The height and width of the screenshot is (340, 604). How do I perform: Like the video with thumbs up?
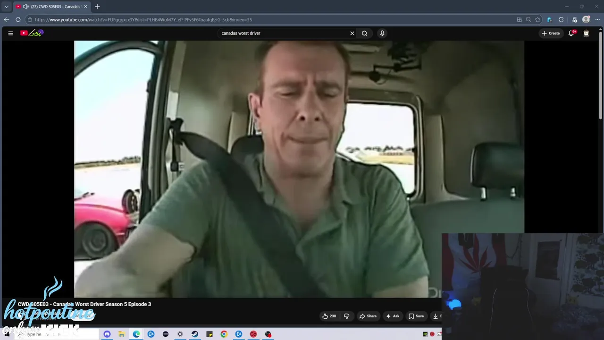(x=329, y=316)
